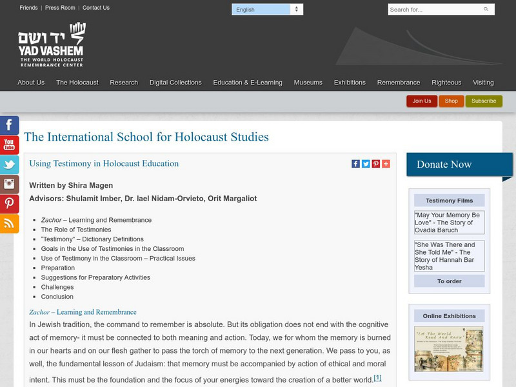The width and height of the screenshot is (516, 387).
Task: Jump to Challenges section
Action: pyautogui.click(x=57, y=287)
